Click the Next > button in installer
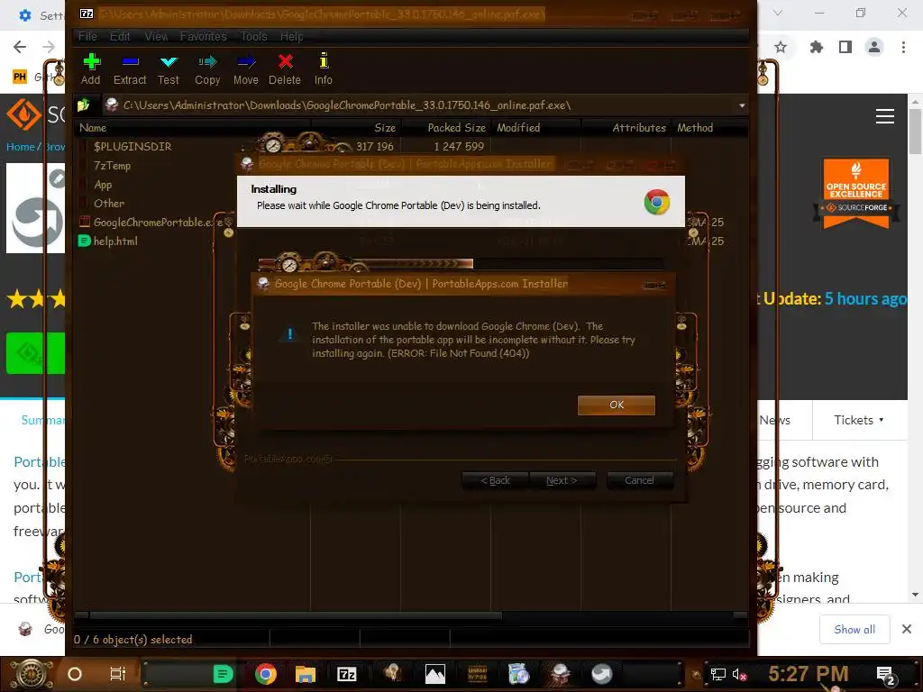The image size is (923, 692). [562, 480]
